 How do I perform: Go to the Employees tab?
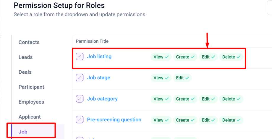coord(31,102)
